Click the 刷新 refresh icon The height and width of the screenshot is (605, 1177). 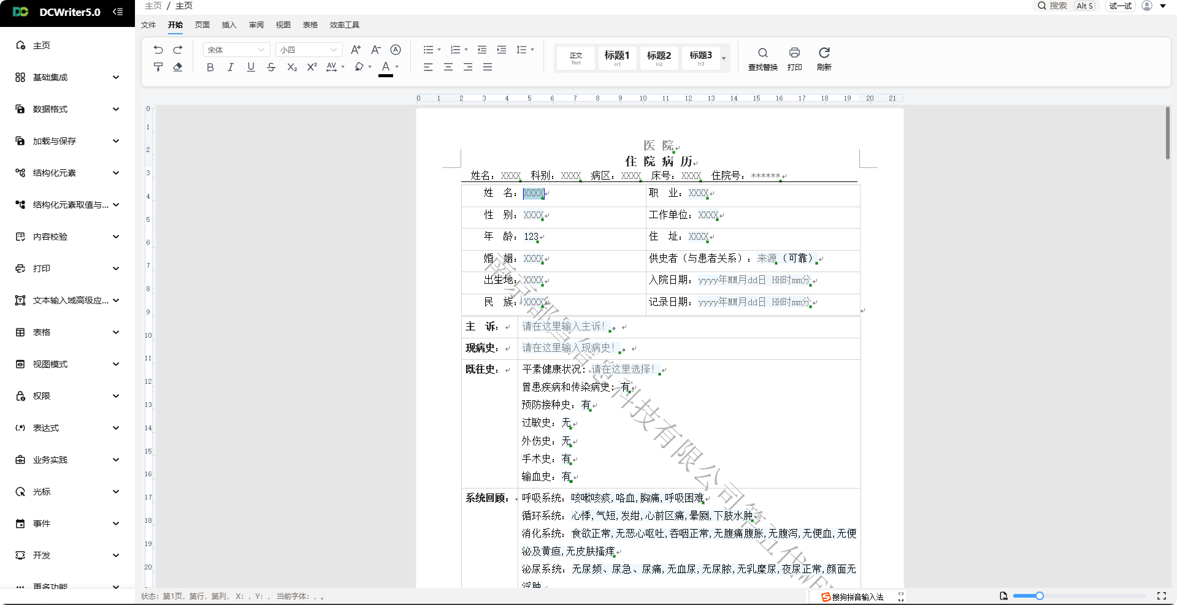pyautogui.click(x=824, y=58)
